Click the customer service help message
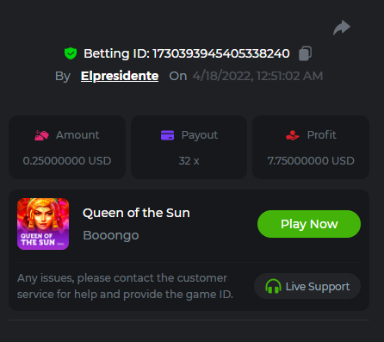The image size is (384, 342). [x=125, y=286]
